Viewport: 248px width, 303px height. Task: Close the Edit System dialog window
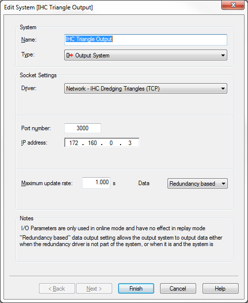(233, 5)
